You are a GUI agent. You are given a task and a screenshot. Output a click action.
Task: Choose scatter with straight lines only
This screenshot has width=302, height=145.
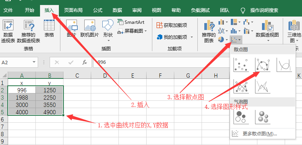point(263,86)
